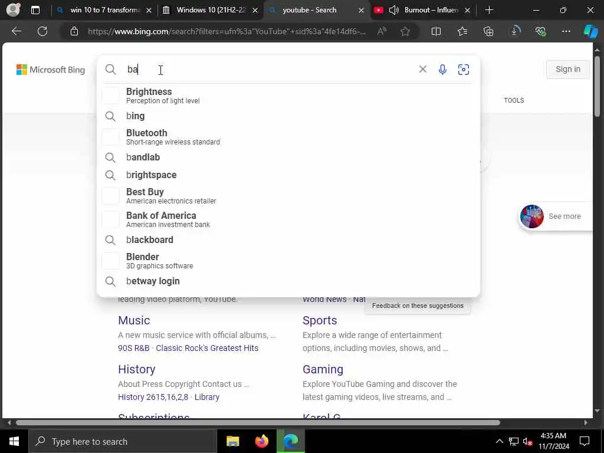Click the address bar URL

[226, 31]
